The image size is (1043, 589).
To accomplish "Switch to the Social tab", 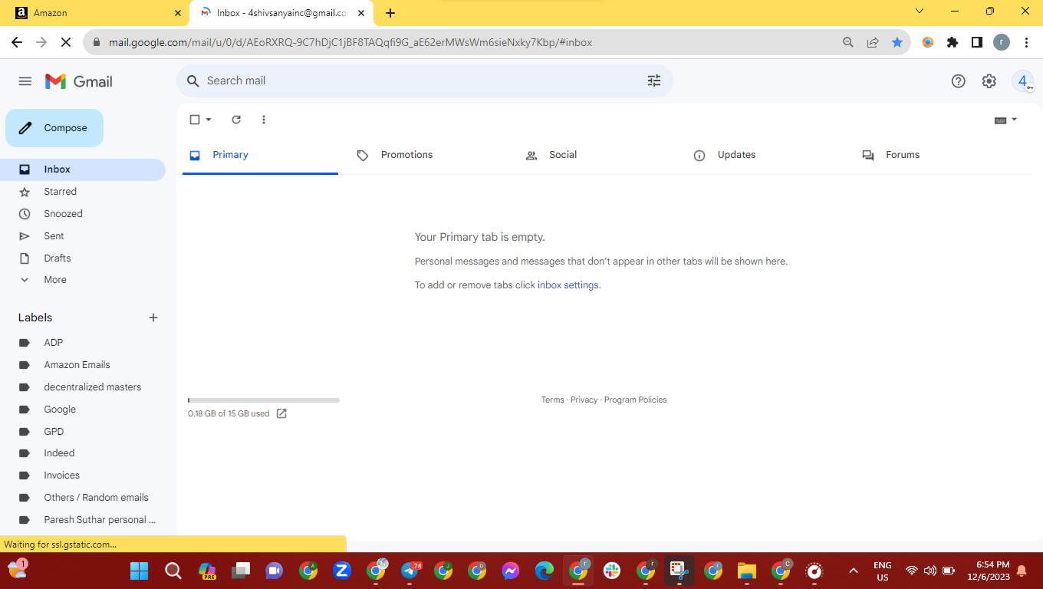I will point(597,155).
